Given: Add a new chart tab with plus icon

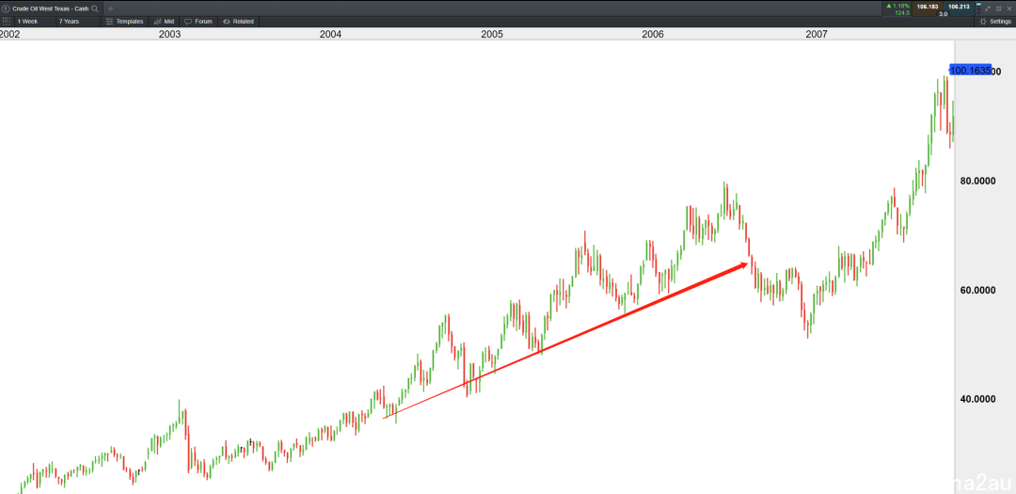Looking at the screenshot, I should pyautogui.click(x=110, y=8).
